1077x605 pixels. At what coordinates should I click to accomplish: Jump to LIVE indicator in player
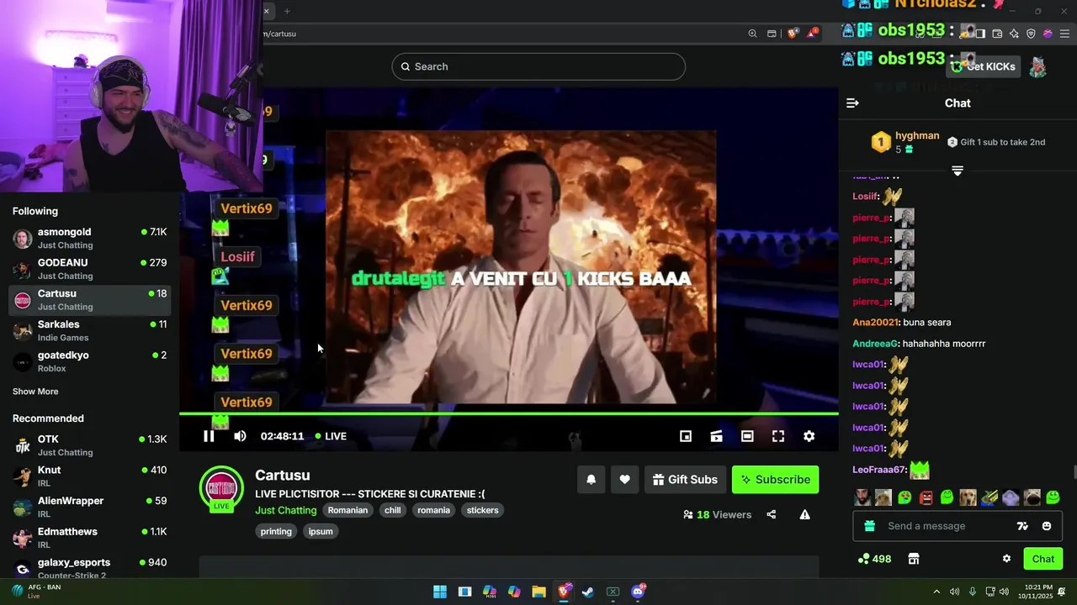coord(331,436)
